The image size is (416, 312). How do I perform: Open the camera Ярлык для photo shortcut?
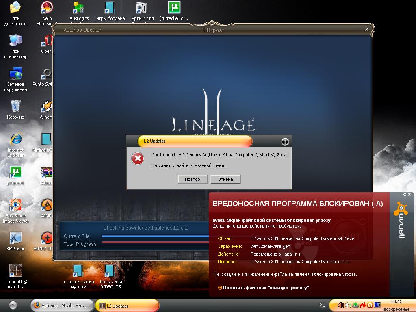click(142, 12)
